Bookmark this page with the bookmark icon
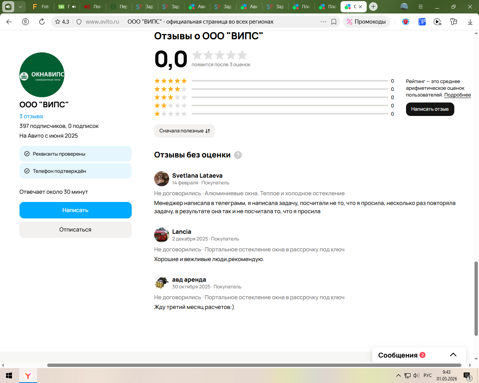 pyautogui.click(x=334, y=22)
